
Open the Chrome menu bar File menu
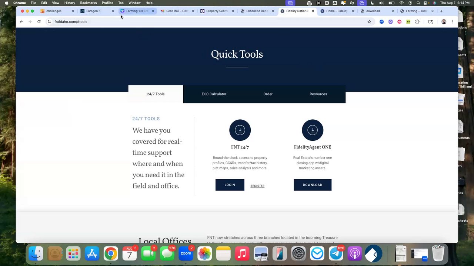point(33,3)
